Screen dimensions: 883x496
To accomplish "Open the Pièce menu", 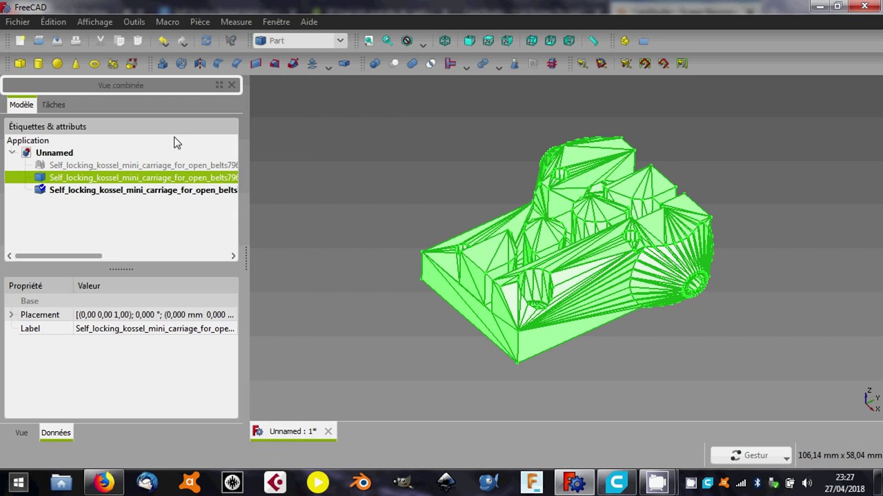I will [x=200, y=22].
